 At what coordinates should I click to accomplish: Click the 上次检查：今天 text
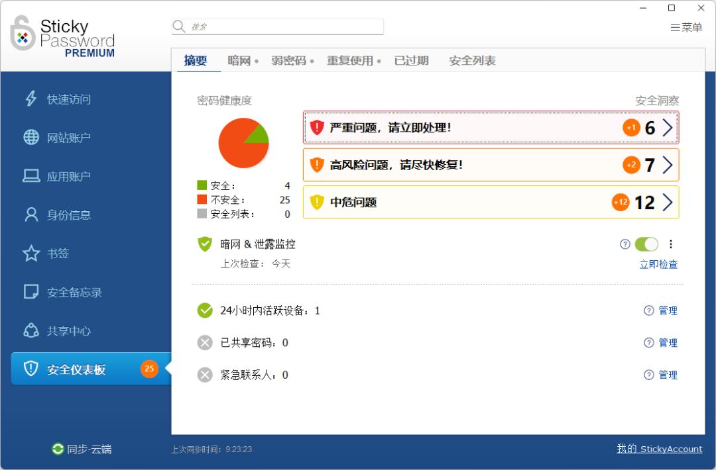(256, 263)
